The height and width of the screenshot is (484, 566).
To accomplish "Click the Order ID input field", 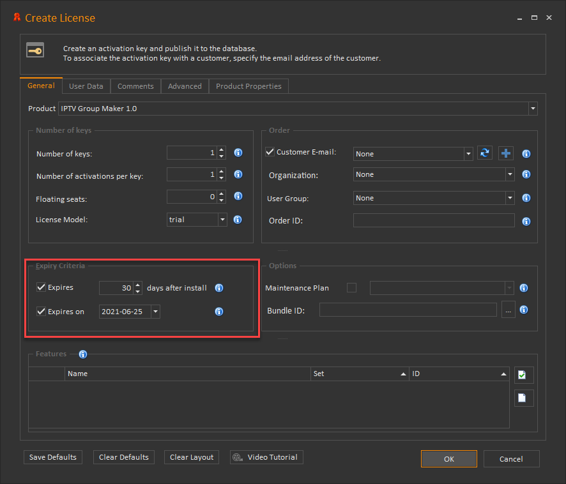I will tap(434, 220).
